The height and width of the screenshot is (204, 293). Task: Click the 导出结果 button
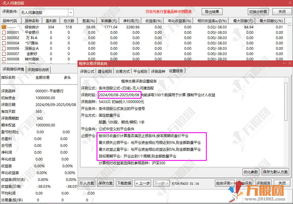(212, 12)
